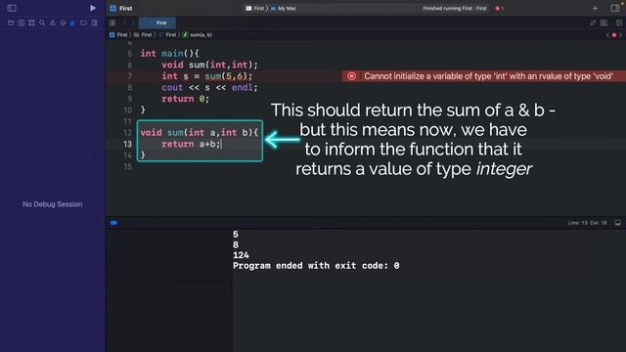Viewport: 626px width, 352px height.
Task: Click the First project title icon
Action: coord(113,8)
